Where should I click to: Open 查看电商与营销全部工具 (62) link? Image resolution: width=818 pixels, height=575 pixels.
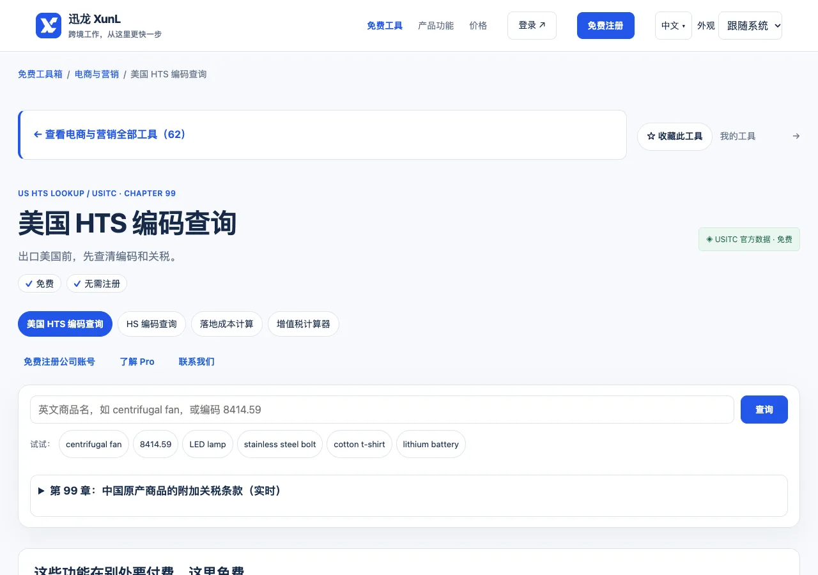pos(109,135)
